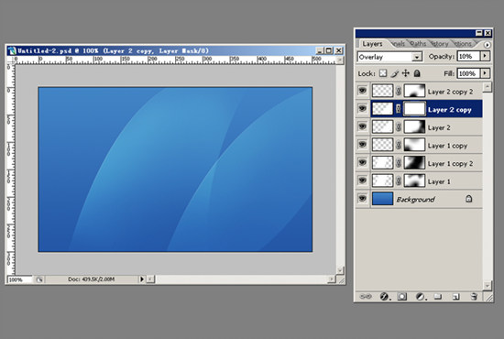Select the Layer 2 copy 2 row
The width and height of the screenshot is (504, 339).
click(x=419, y=92)
